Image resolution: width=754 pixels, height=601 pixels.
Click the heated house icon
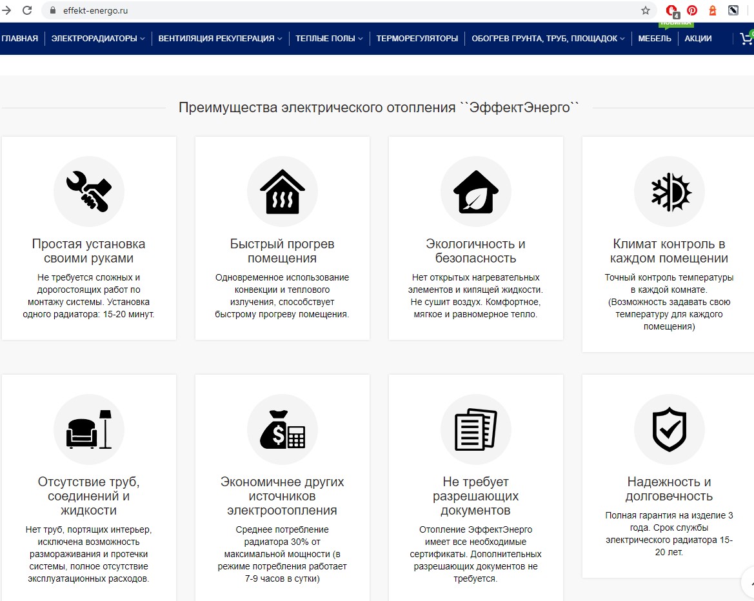coord(283,192)
